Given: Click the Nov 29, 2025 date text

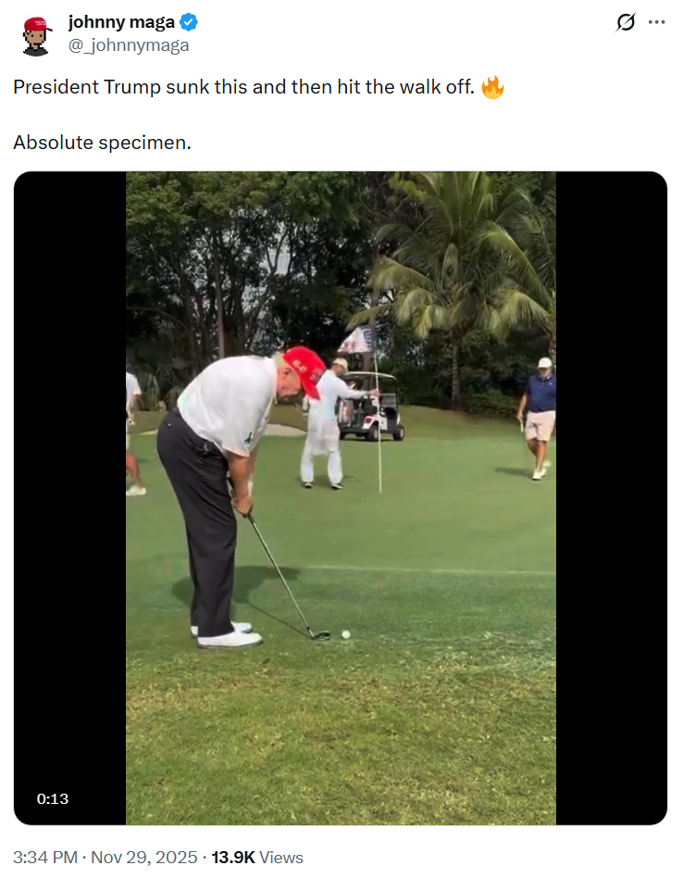Looking at the screenshot, I should click(x=143, y=858).
